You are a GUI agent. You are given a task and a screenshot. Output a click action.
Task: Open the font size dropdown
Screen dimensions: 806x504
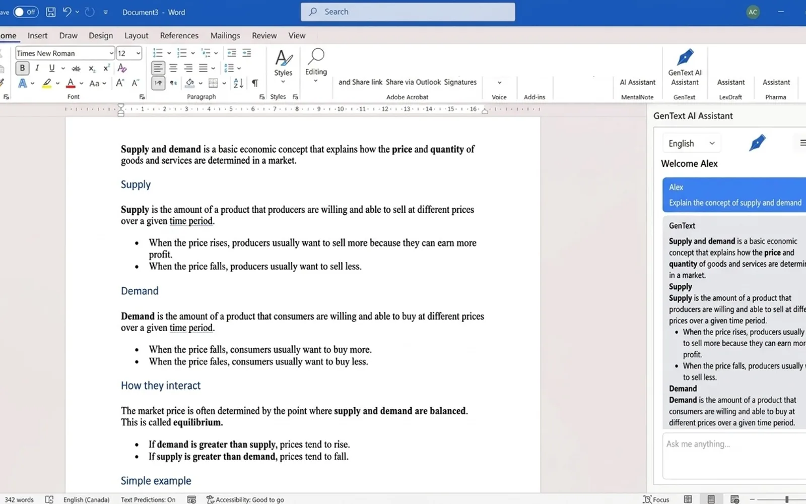138,53
